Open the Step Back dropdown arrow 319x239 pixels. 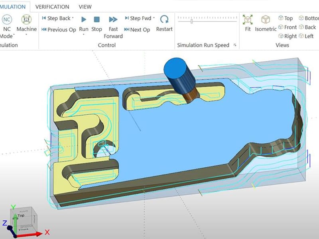(73, 18)
